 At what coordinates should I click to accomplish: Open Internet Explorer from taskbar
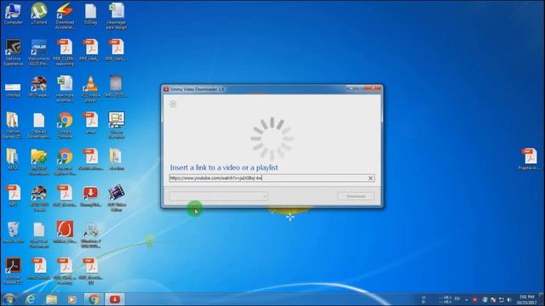click(31, 299)
